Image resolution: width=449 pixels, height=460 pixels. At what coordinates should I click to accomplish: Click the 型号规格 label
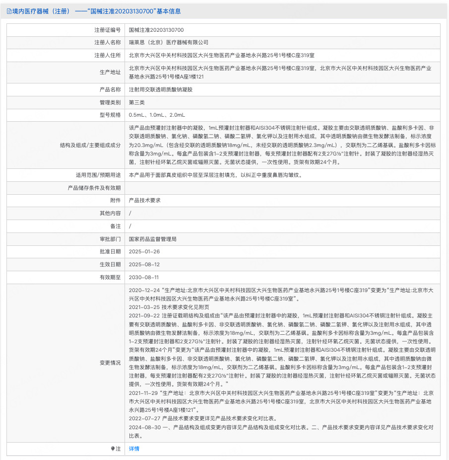(x=110, y=115)
